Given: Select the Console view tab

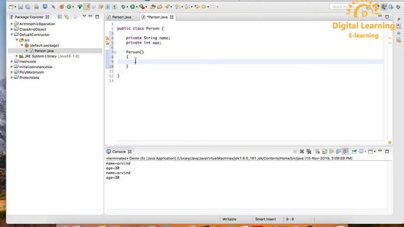Looking at the screenshot, I should [119, 151].
